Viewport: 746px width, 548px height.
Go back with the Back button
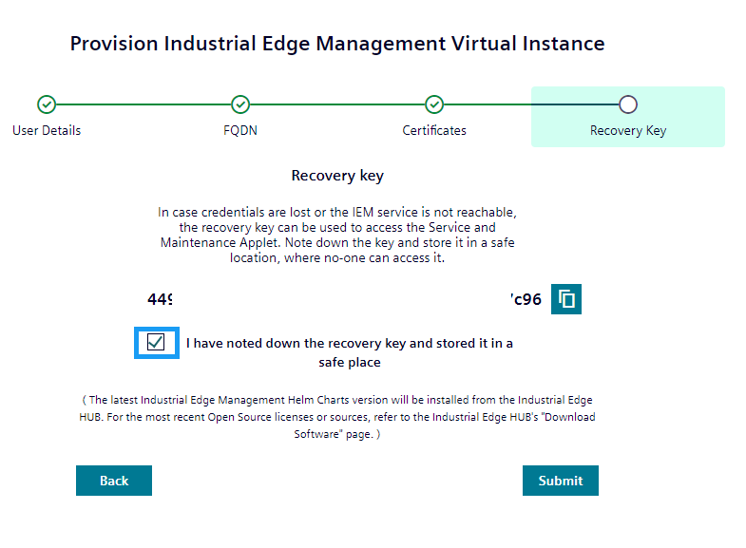point(114,481)
